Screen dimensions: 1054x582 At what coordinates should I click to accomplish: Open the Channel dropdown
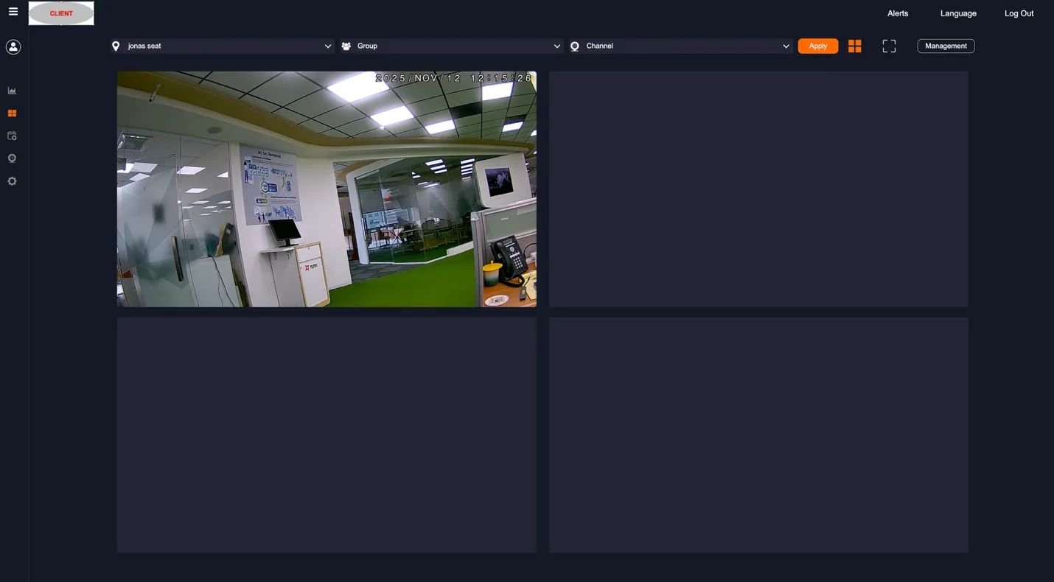pos(786,46)
